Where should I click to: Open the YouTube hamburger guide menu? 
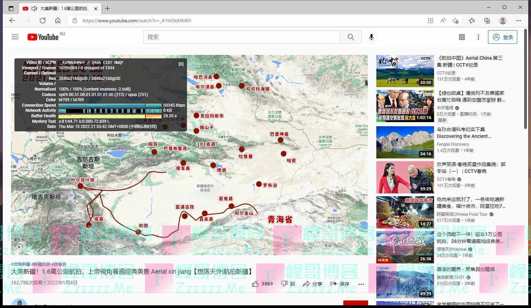click(x=15, y=37)
